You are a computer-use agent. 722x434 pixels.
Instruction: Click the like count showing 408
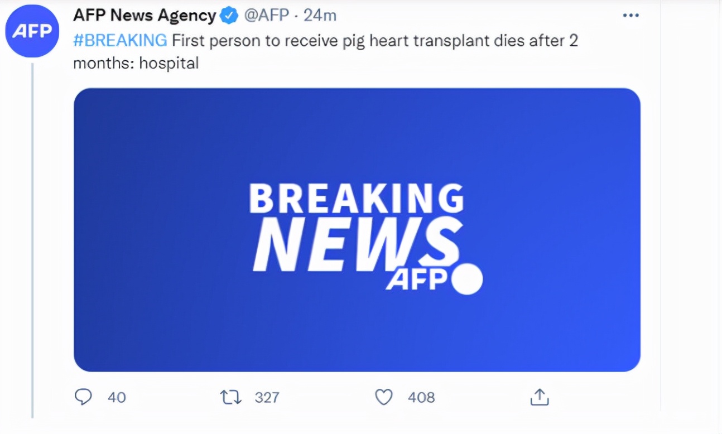[x=421, y=397]
